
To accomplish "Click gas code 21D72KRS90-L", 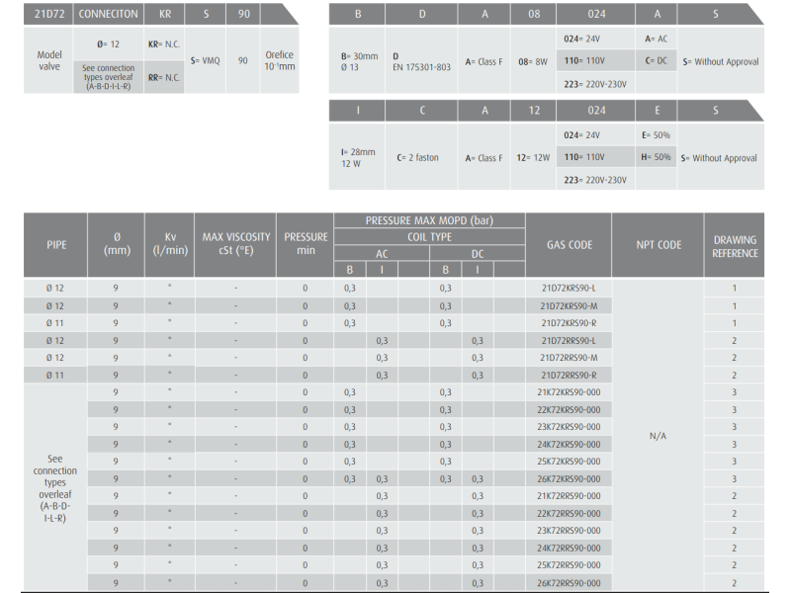I will (569, 288).
